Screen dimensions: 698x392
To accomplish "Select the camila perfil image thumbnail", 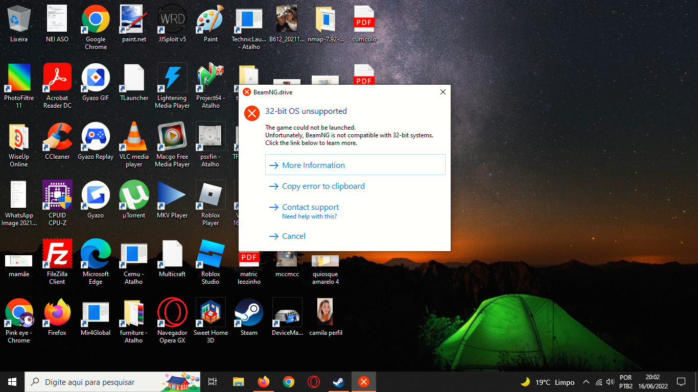I will click(325, 312).
